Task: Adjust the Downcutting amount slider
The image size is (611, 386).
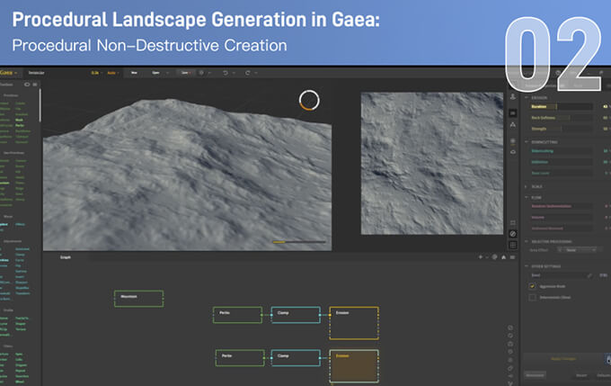Action: point(561,150)
